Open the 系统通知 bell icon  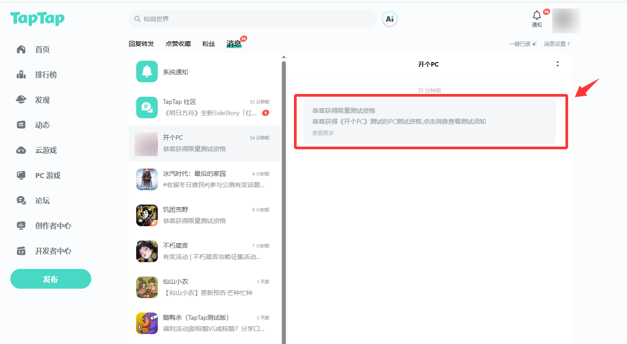click(x=147, y=71)
